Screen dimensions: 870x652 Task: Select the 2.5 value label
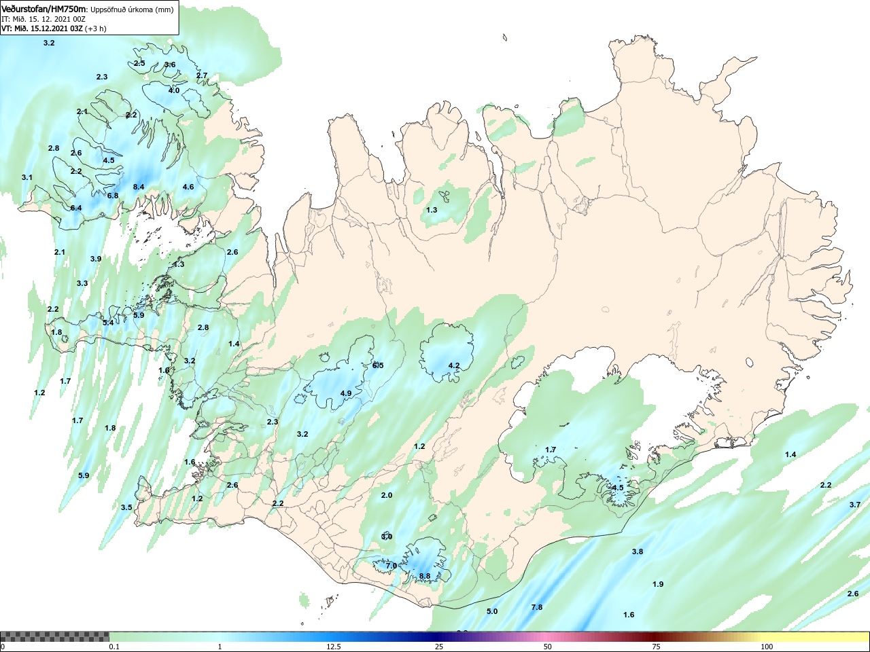coord(139,63)
